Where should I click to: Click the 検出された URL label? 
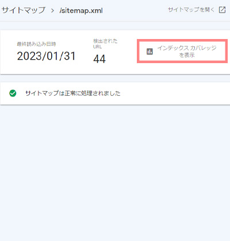(x=105, y=44)
